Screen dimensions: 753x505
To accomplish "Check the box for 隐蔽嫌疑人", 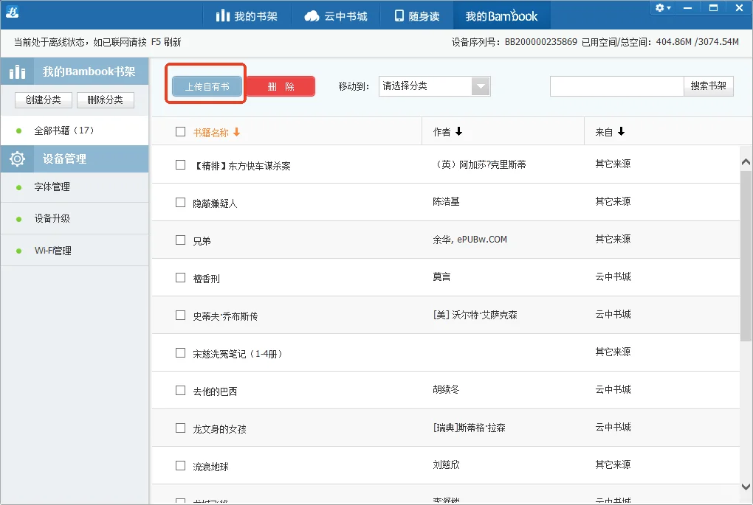I will [x=181, y=203].
